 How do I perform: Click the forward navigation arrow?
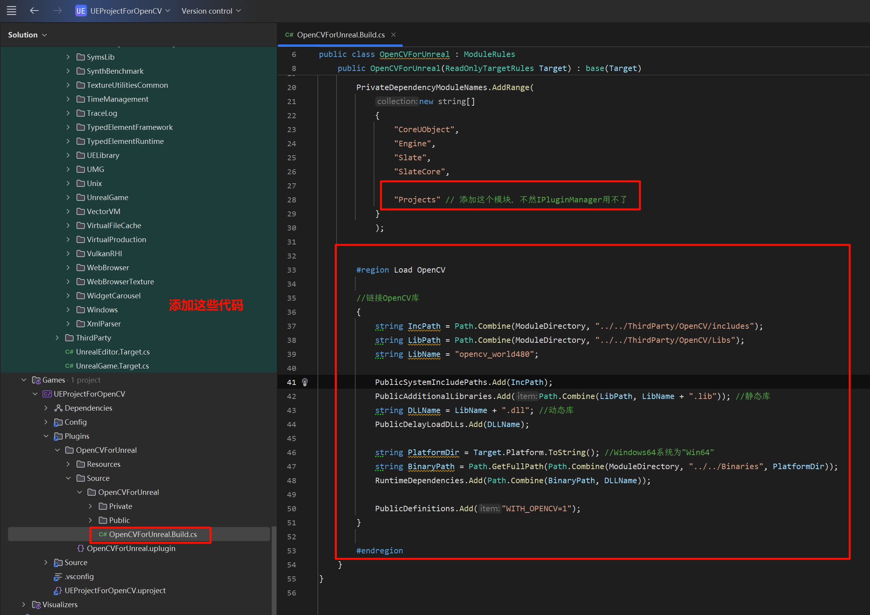(x=57, y=11)
